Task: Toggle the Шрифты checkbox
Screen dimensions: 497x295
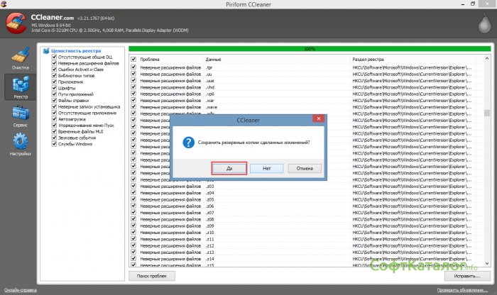Action: coord(54,88)
